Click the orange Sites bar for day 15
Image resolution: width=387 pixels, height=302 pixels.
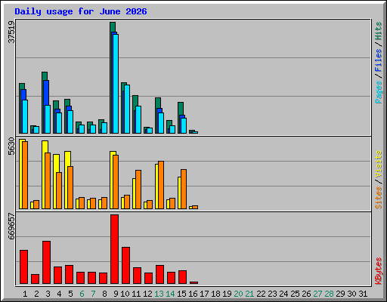tap(184, 189)
